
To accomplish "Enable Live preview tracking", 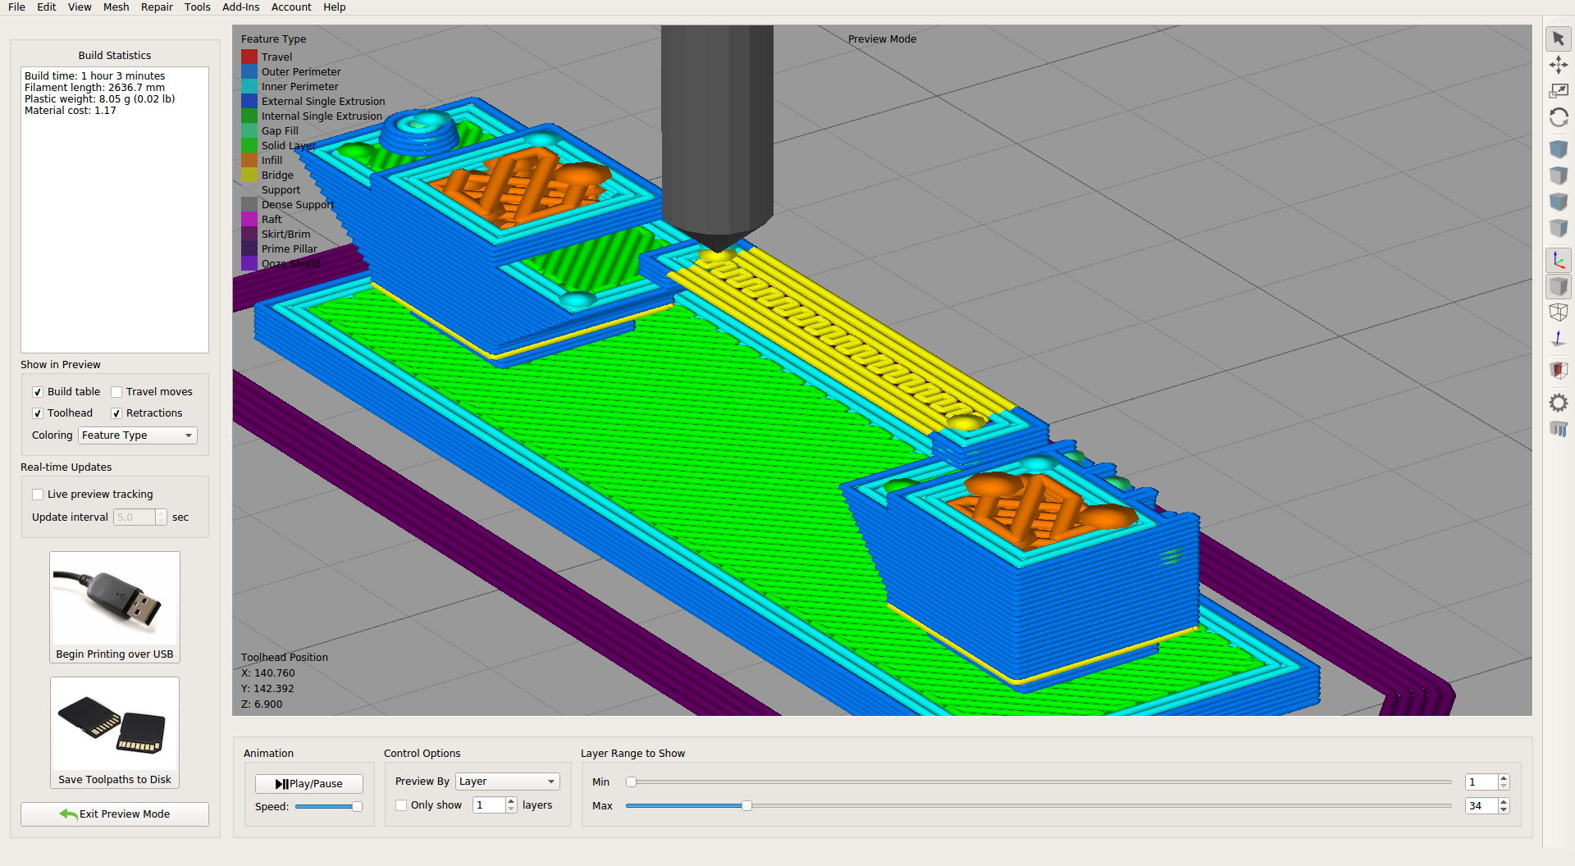I will coord(38,495).
